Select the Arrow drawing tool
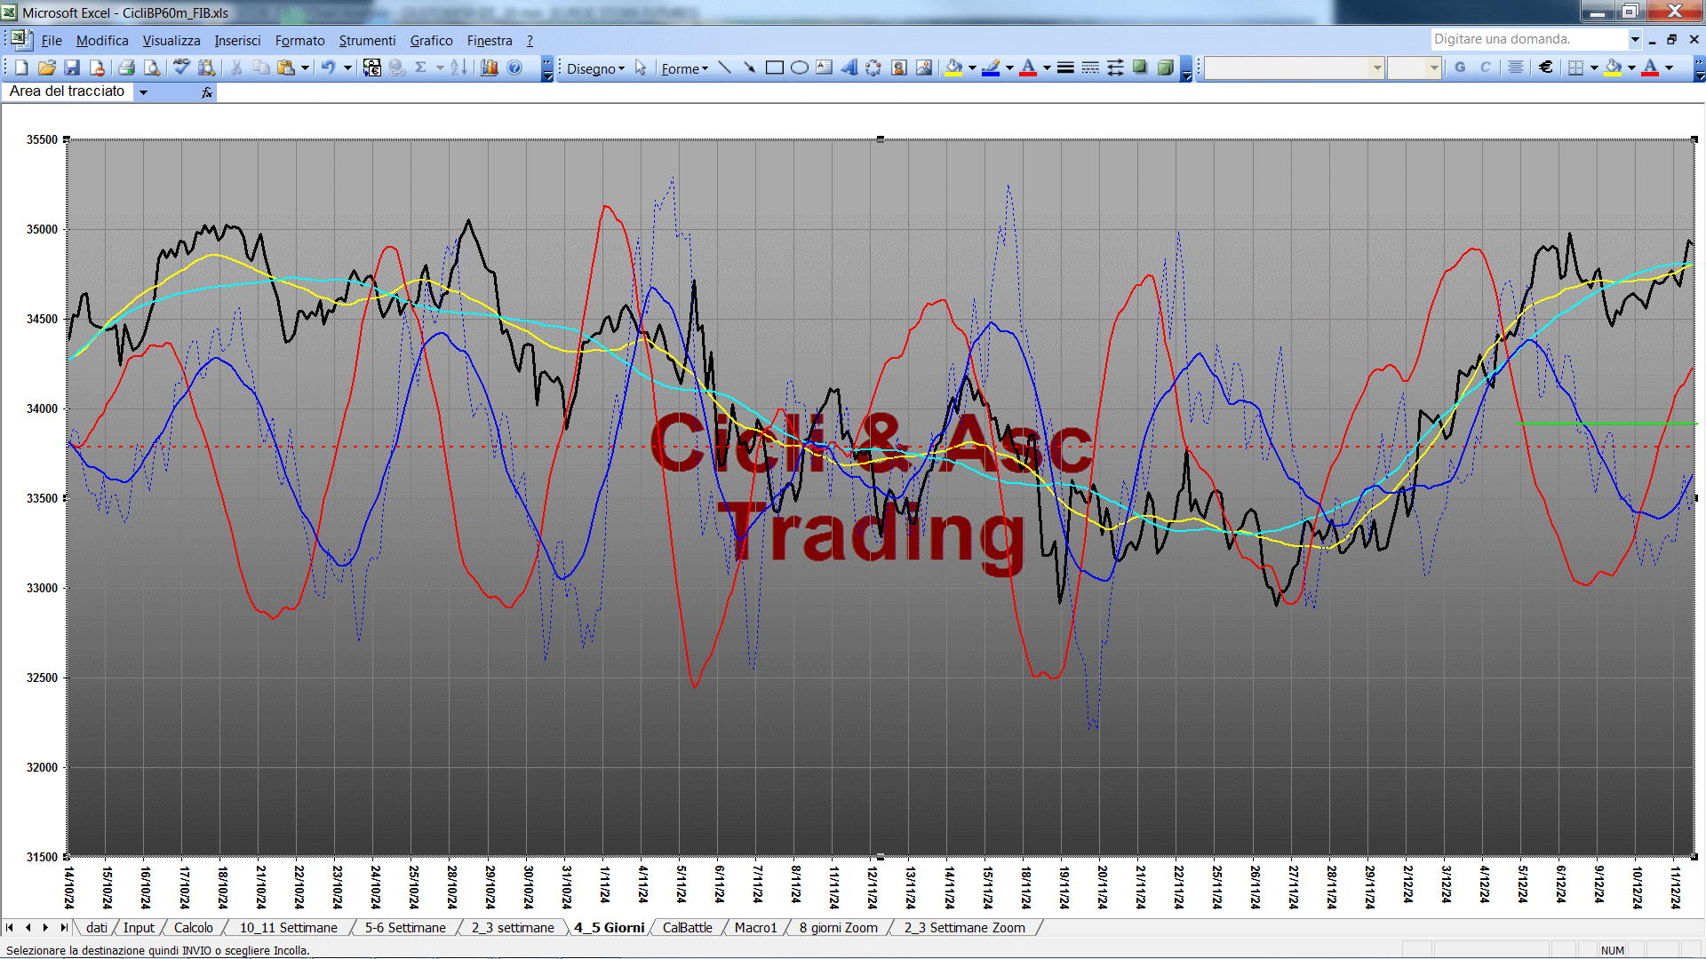Screen dimensions: 1706x959 [x=749, y=67]
